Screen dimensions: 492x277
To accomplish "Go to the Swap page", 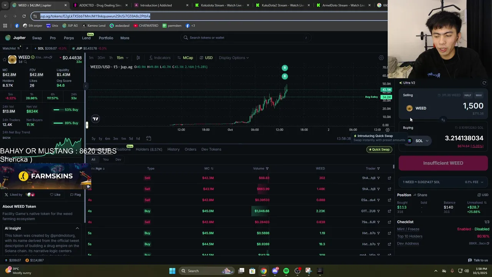I will pos(37,38).
